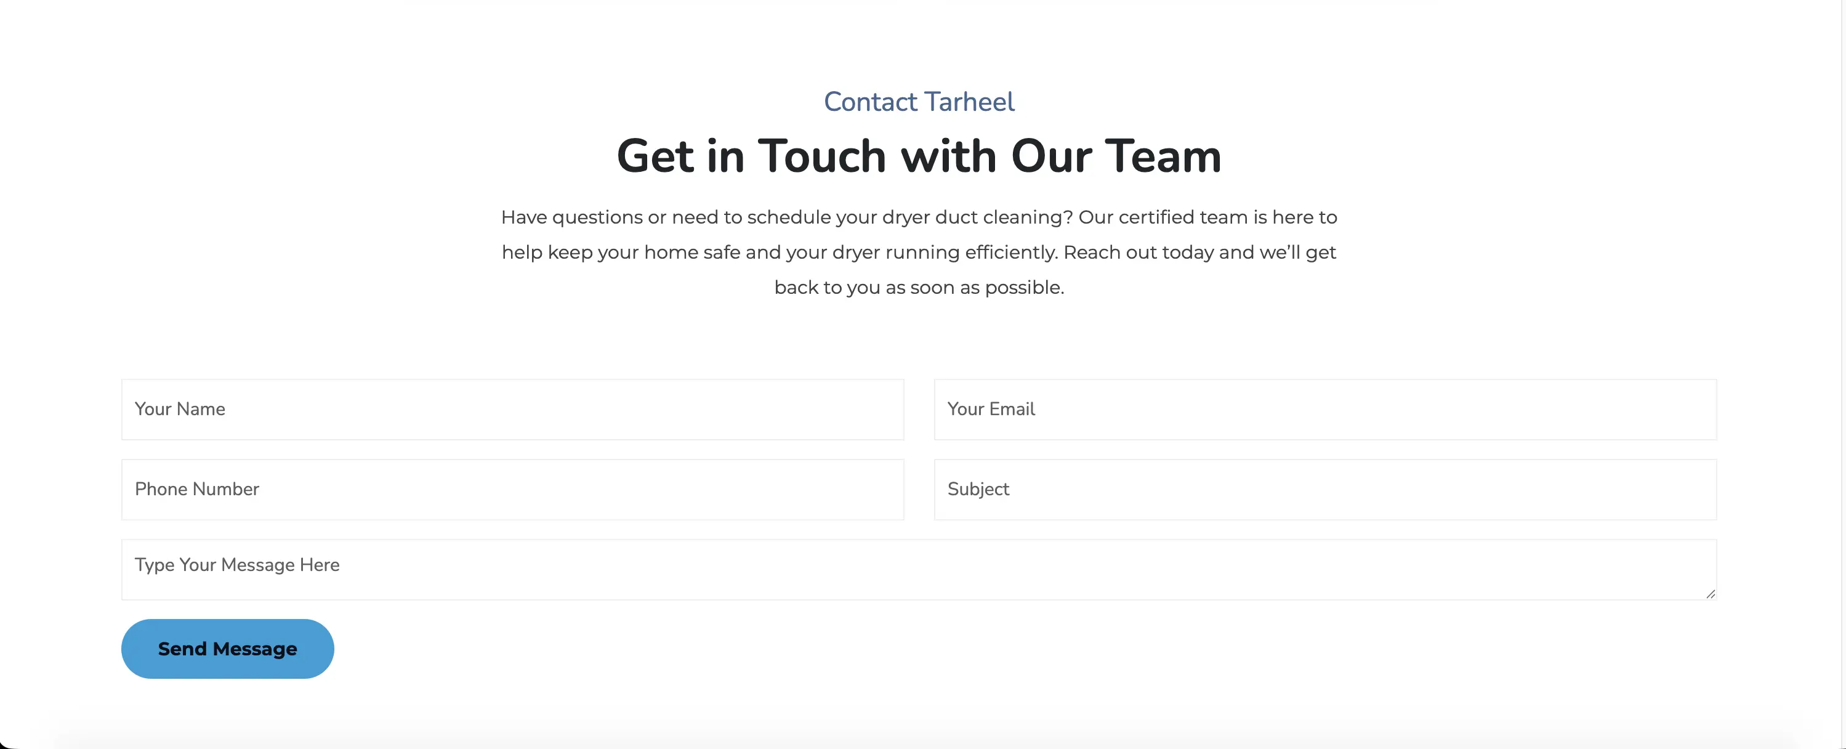
Task: Click "Our Team" in the main heading
Action: click(1116, 156)
